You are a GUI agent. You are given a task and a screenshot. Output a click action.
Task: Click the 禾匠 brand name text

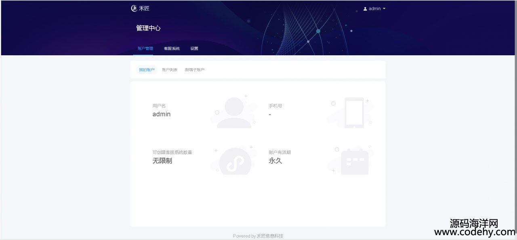point(144,8)
